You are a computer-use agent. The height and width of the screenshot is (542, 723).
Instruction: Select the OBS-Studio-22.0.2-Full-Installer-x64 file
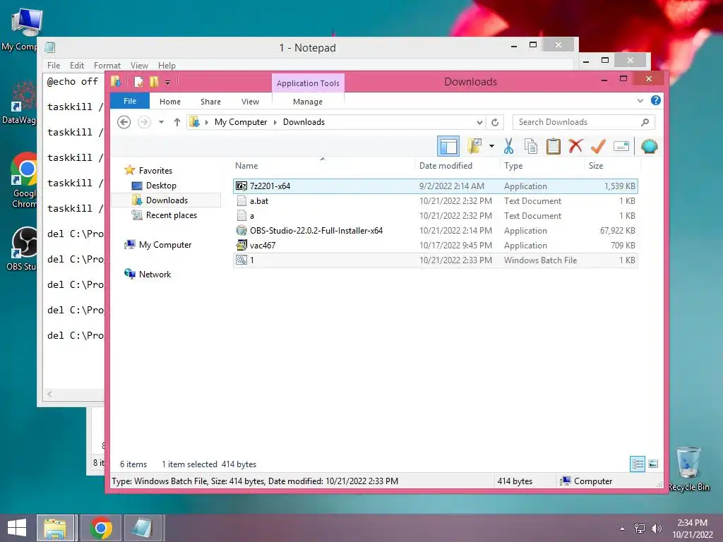point(436,231)
